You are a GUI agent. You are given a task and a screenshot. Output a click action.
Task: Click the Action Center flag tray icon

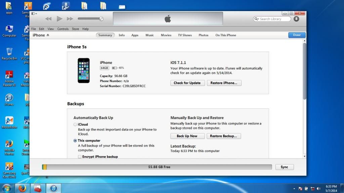point(300,189)
